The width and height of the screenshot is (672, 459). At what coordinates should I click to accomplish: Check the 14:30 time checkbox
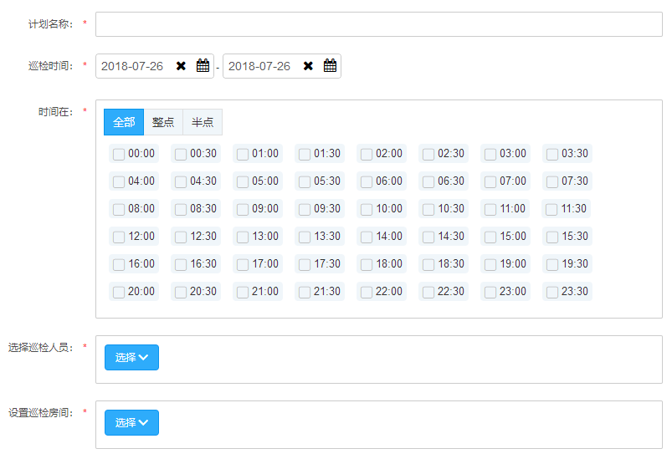coord(428,237)
